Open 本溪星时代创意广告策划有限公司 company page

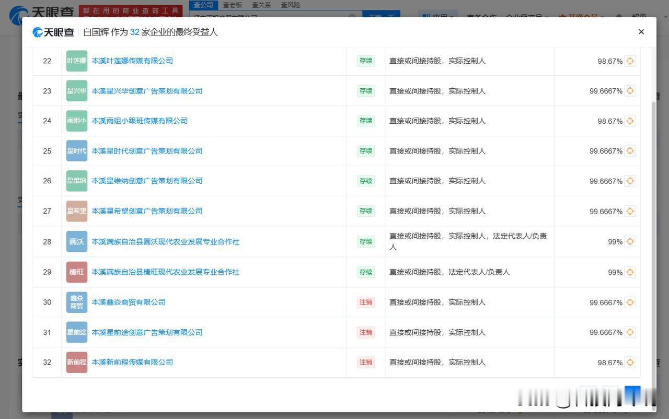click(147, 151)
